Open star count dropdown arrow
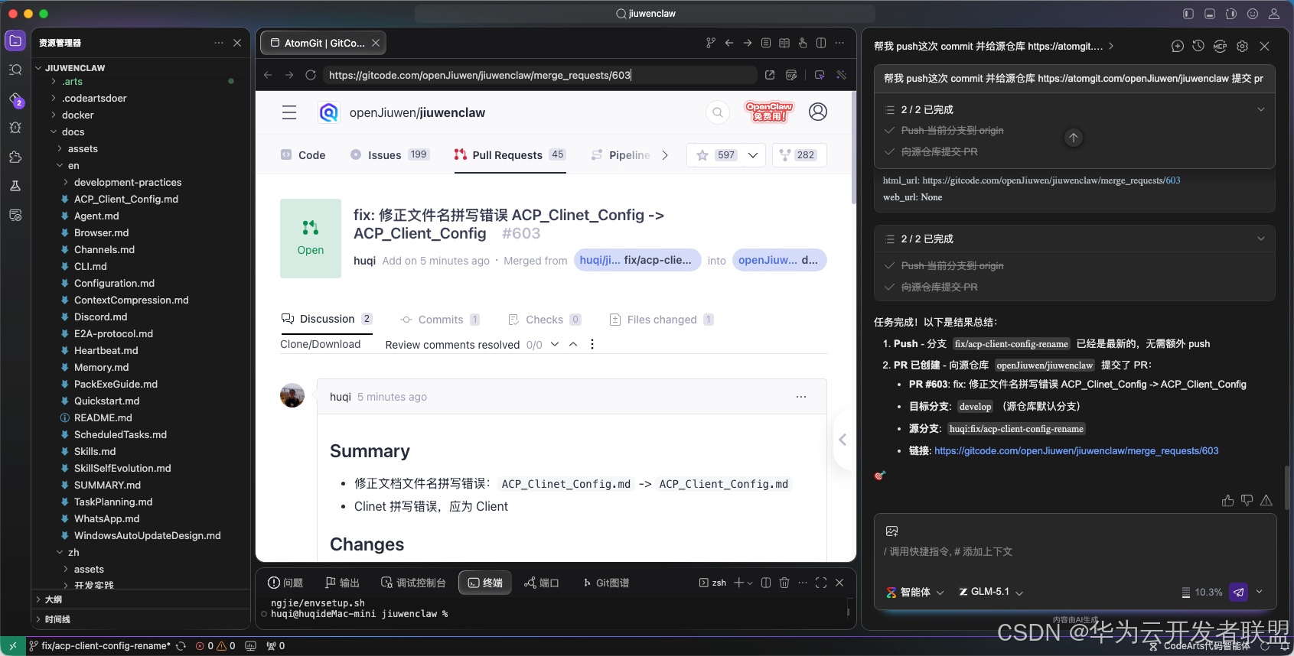Screen dimensions: 1294x656 (753, 155)
